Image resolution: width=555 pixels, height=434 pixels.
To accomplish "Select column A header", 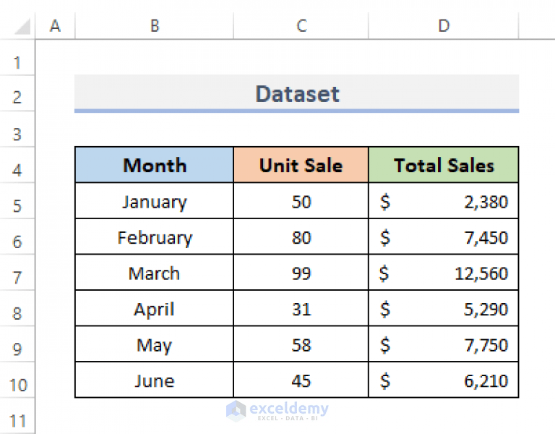I will tap(55, 26).
